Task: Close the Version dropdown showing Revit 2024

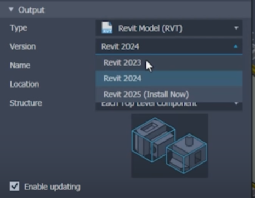Action: click(x=169, y=46)
